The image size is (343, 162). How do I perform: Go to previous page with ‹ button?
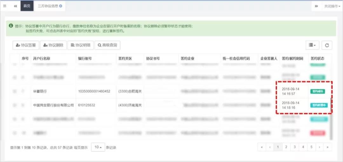(270, 147)
